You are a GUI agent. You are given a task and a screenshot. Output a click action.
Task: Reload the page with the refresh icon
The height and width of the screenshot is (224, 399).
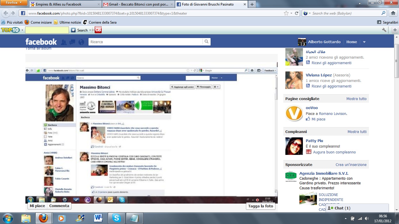coord(297,13)
